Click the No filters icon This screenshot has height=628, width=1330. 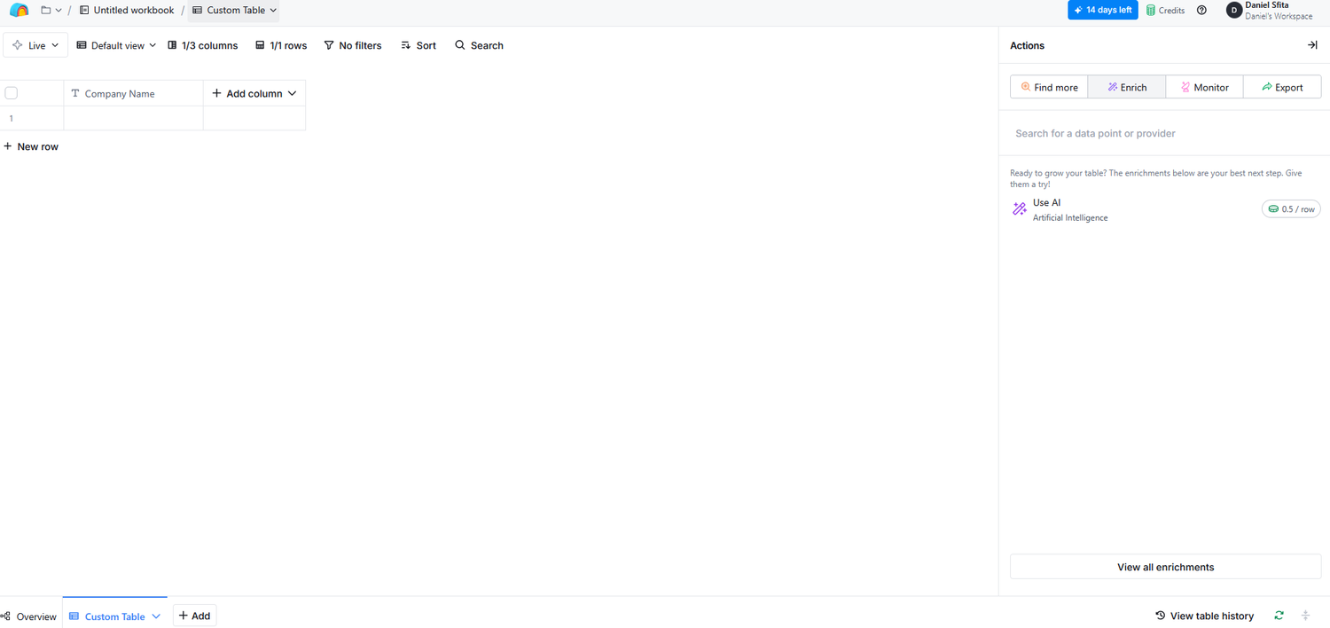click(x=329, y=44)
